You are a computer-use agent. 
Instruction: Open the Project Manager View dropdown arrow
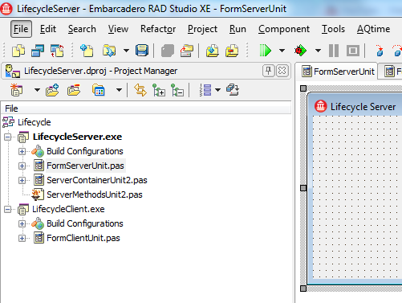[119, 90]
